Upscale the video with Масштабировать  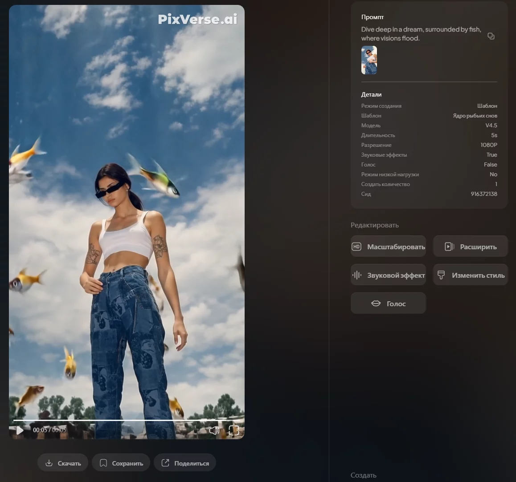click(388, 247)
